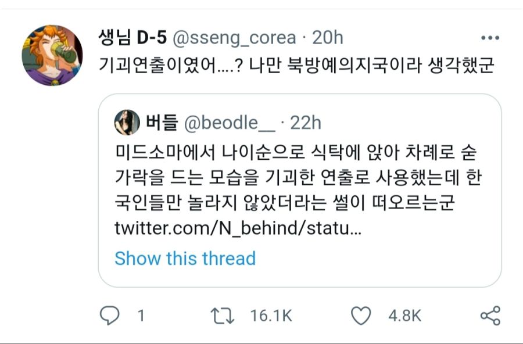523x344 pixels.
Task: Click the main tweet text 기괴연출이였어
Action: 296,66
